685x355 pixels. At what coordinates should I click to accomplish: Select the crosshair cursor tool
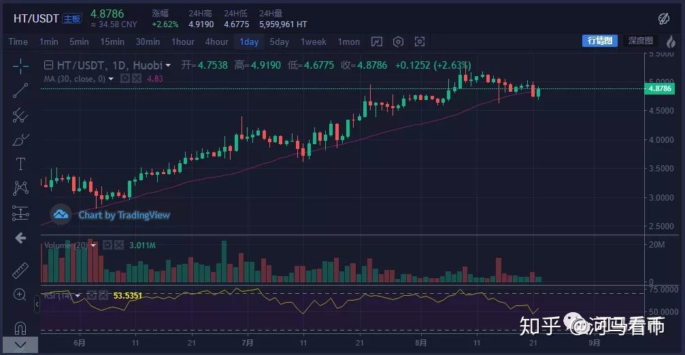(x=20, y=67)
